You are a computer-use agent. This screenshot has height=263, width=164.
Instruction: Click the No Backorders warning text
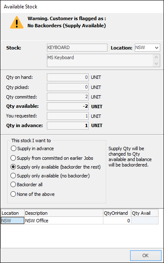coord(67,26)
